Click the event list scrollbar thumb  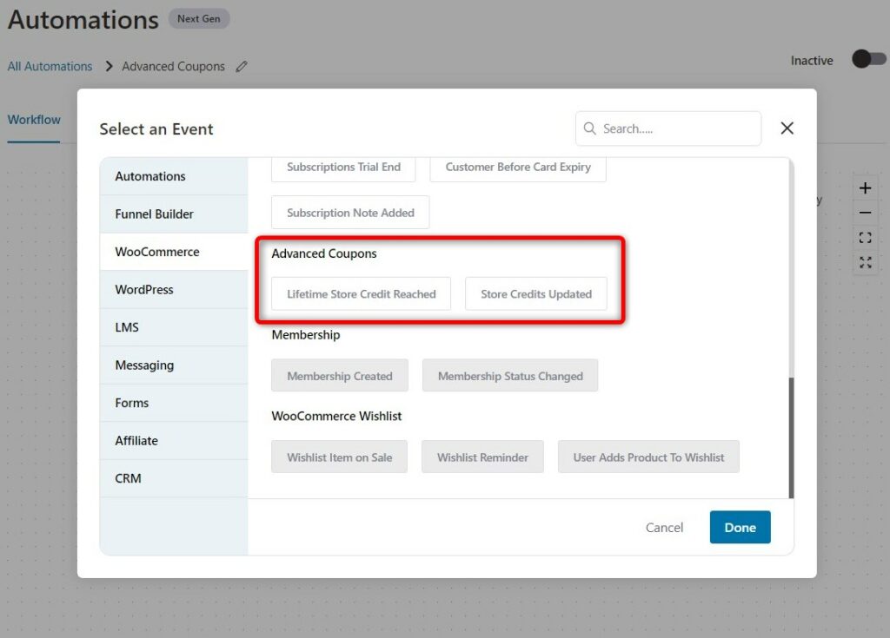point(791,437)
